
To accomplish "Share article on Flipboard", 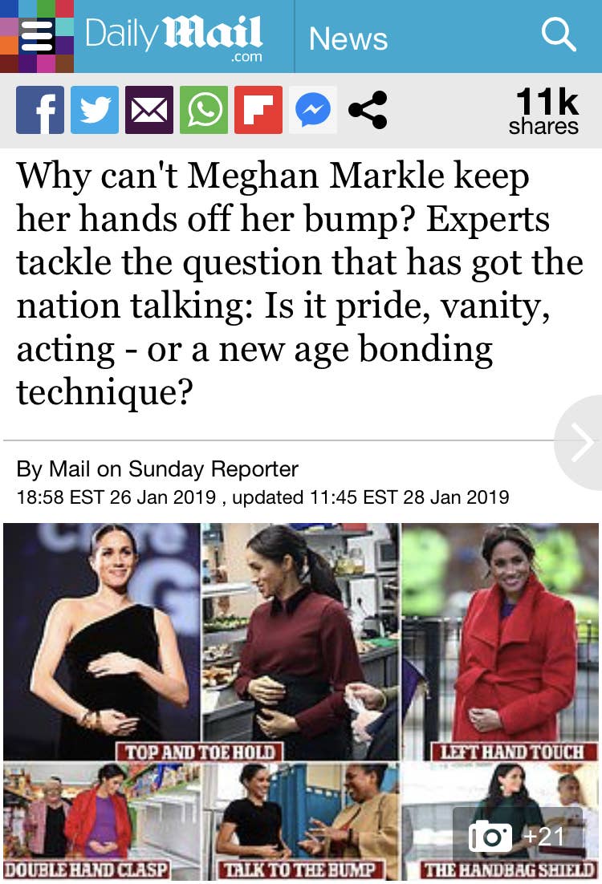I will [258, 110].
